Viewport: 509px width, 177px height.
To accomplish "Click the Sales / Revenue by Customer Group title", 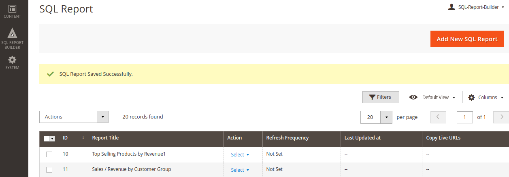I will [x=132, y=169].
